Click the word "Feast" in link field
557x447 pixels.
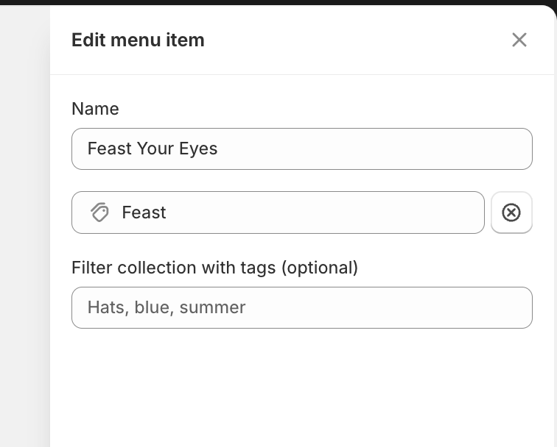tap(144, 212)
